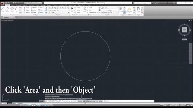This screenshot has height=108, width=193.
Task: Expand the Draw panel
Action: [12, 15]
